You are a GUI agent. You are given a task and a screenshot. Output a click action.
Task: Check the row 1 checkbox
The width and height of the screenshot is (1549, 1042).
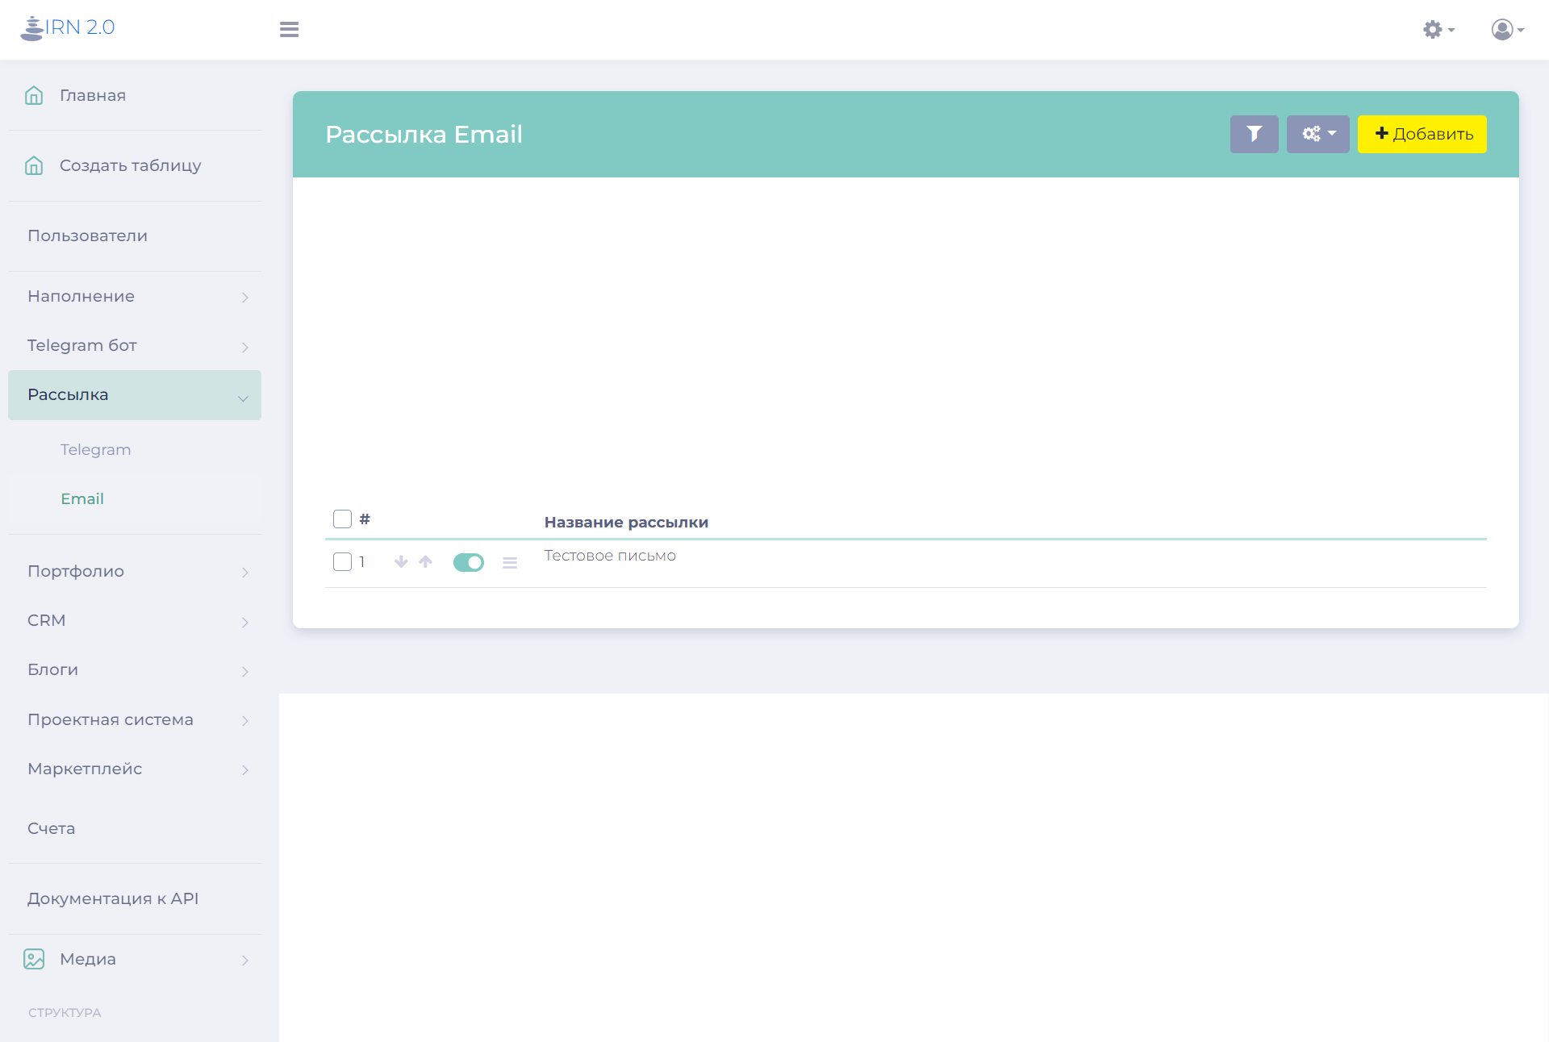[342, 561]
